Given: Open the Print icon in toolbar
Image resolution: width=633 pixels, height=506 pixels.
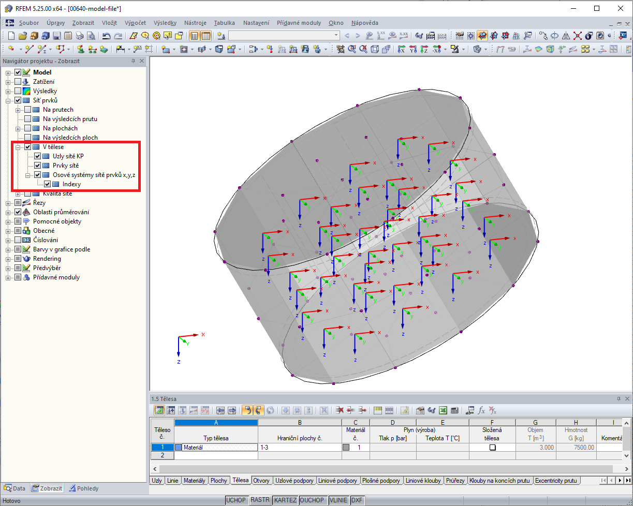Looking at the screenshot, I should 79,36.
